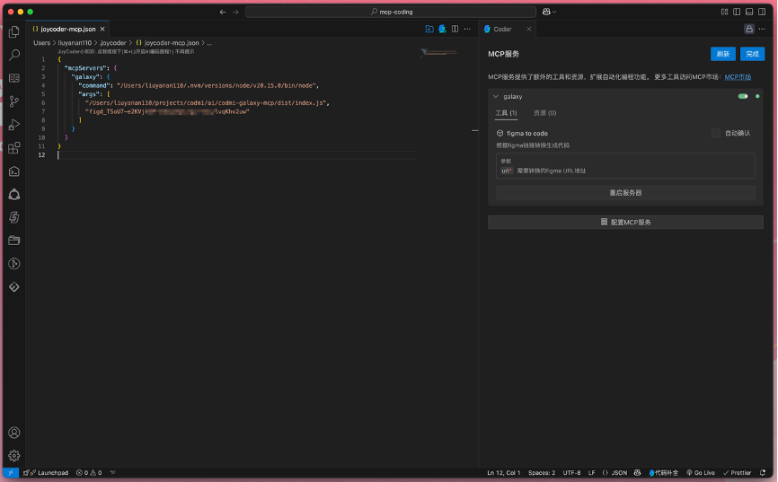Click the remote window indicator in status bar
Viewport: 778px width, 482px height.
coord(11,473)
